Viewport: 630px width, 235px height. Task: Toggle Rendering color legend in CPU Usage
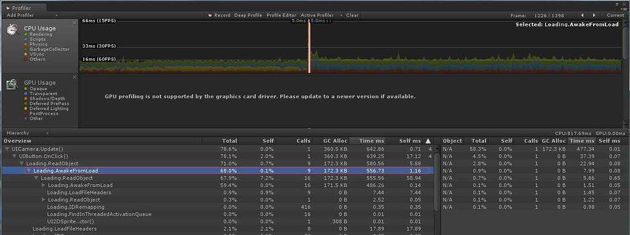point(26,34)
